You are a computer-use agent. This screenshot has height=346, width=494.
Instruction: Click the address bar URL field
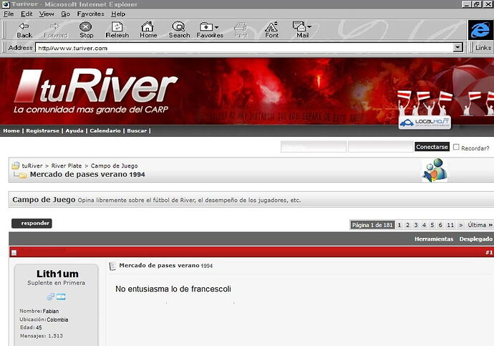244,48
